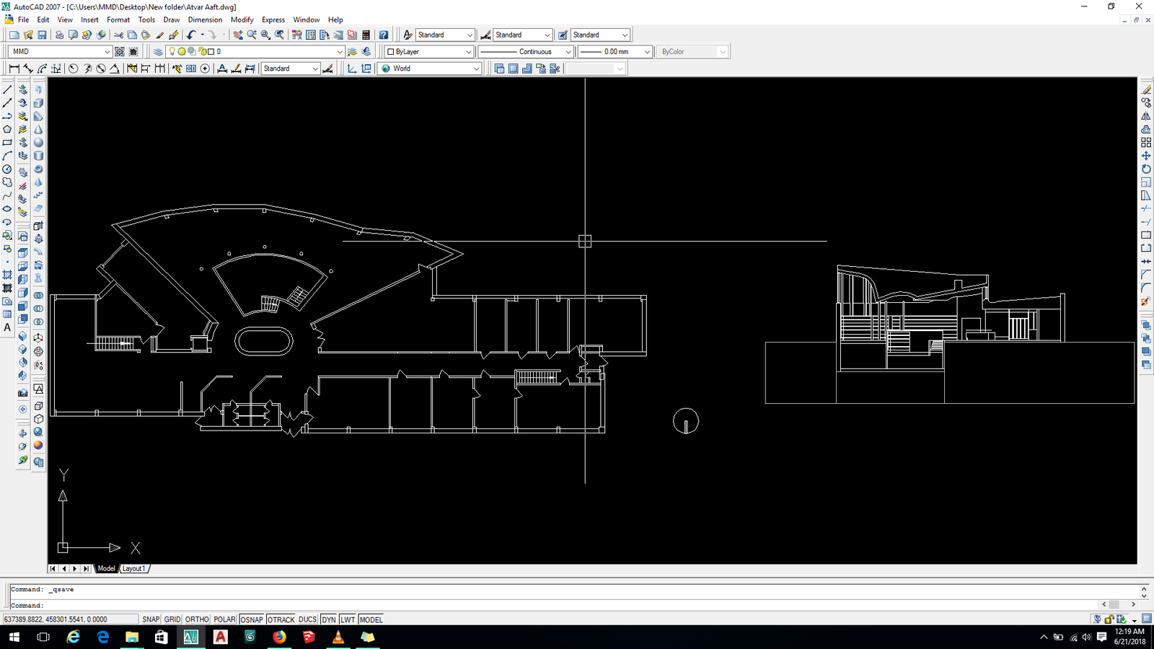Screen dimensions: 1154x649
Task: Open the ByLayer color control
Action: (x=429, y=52)
